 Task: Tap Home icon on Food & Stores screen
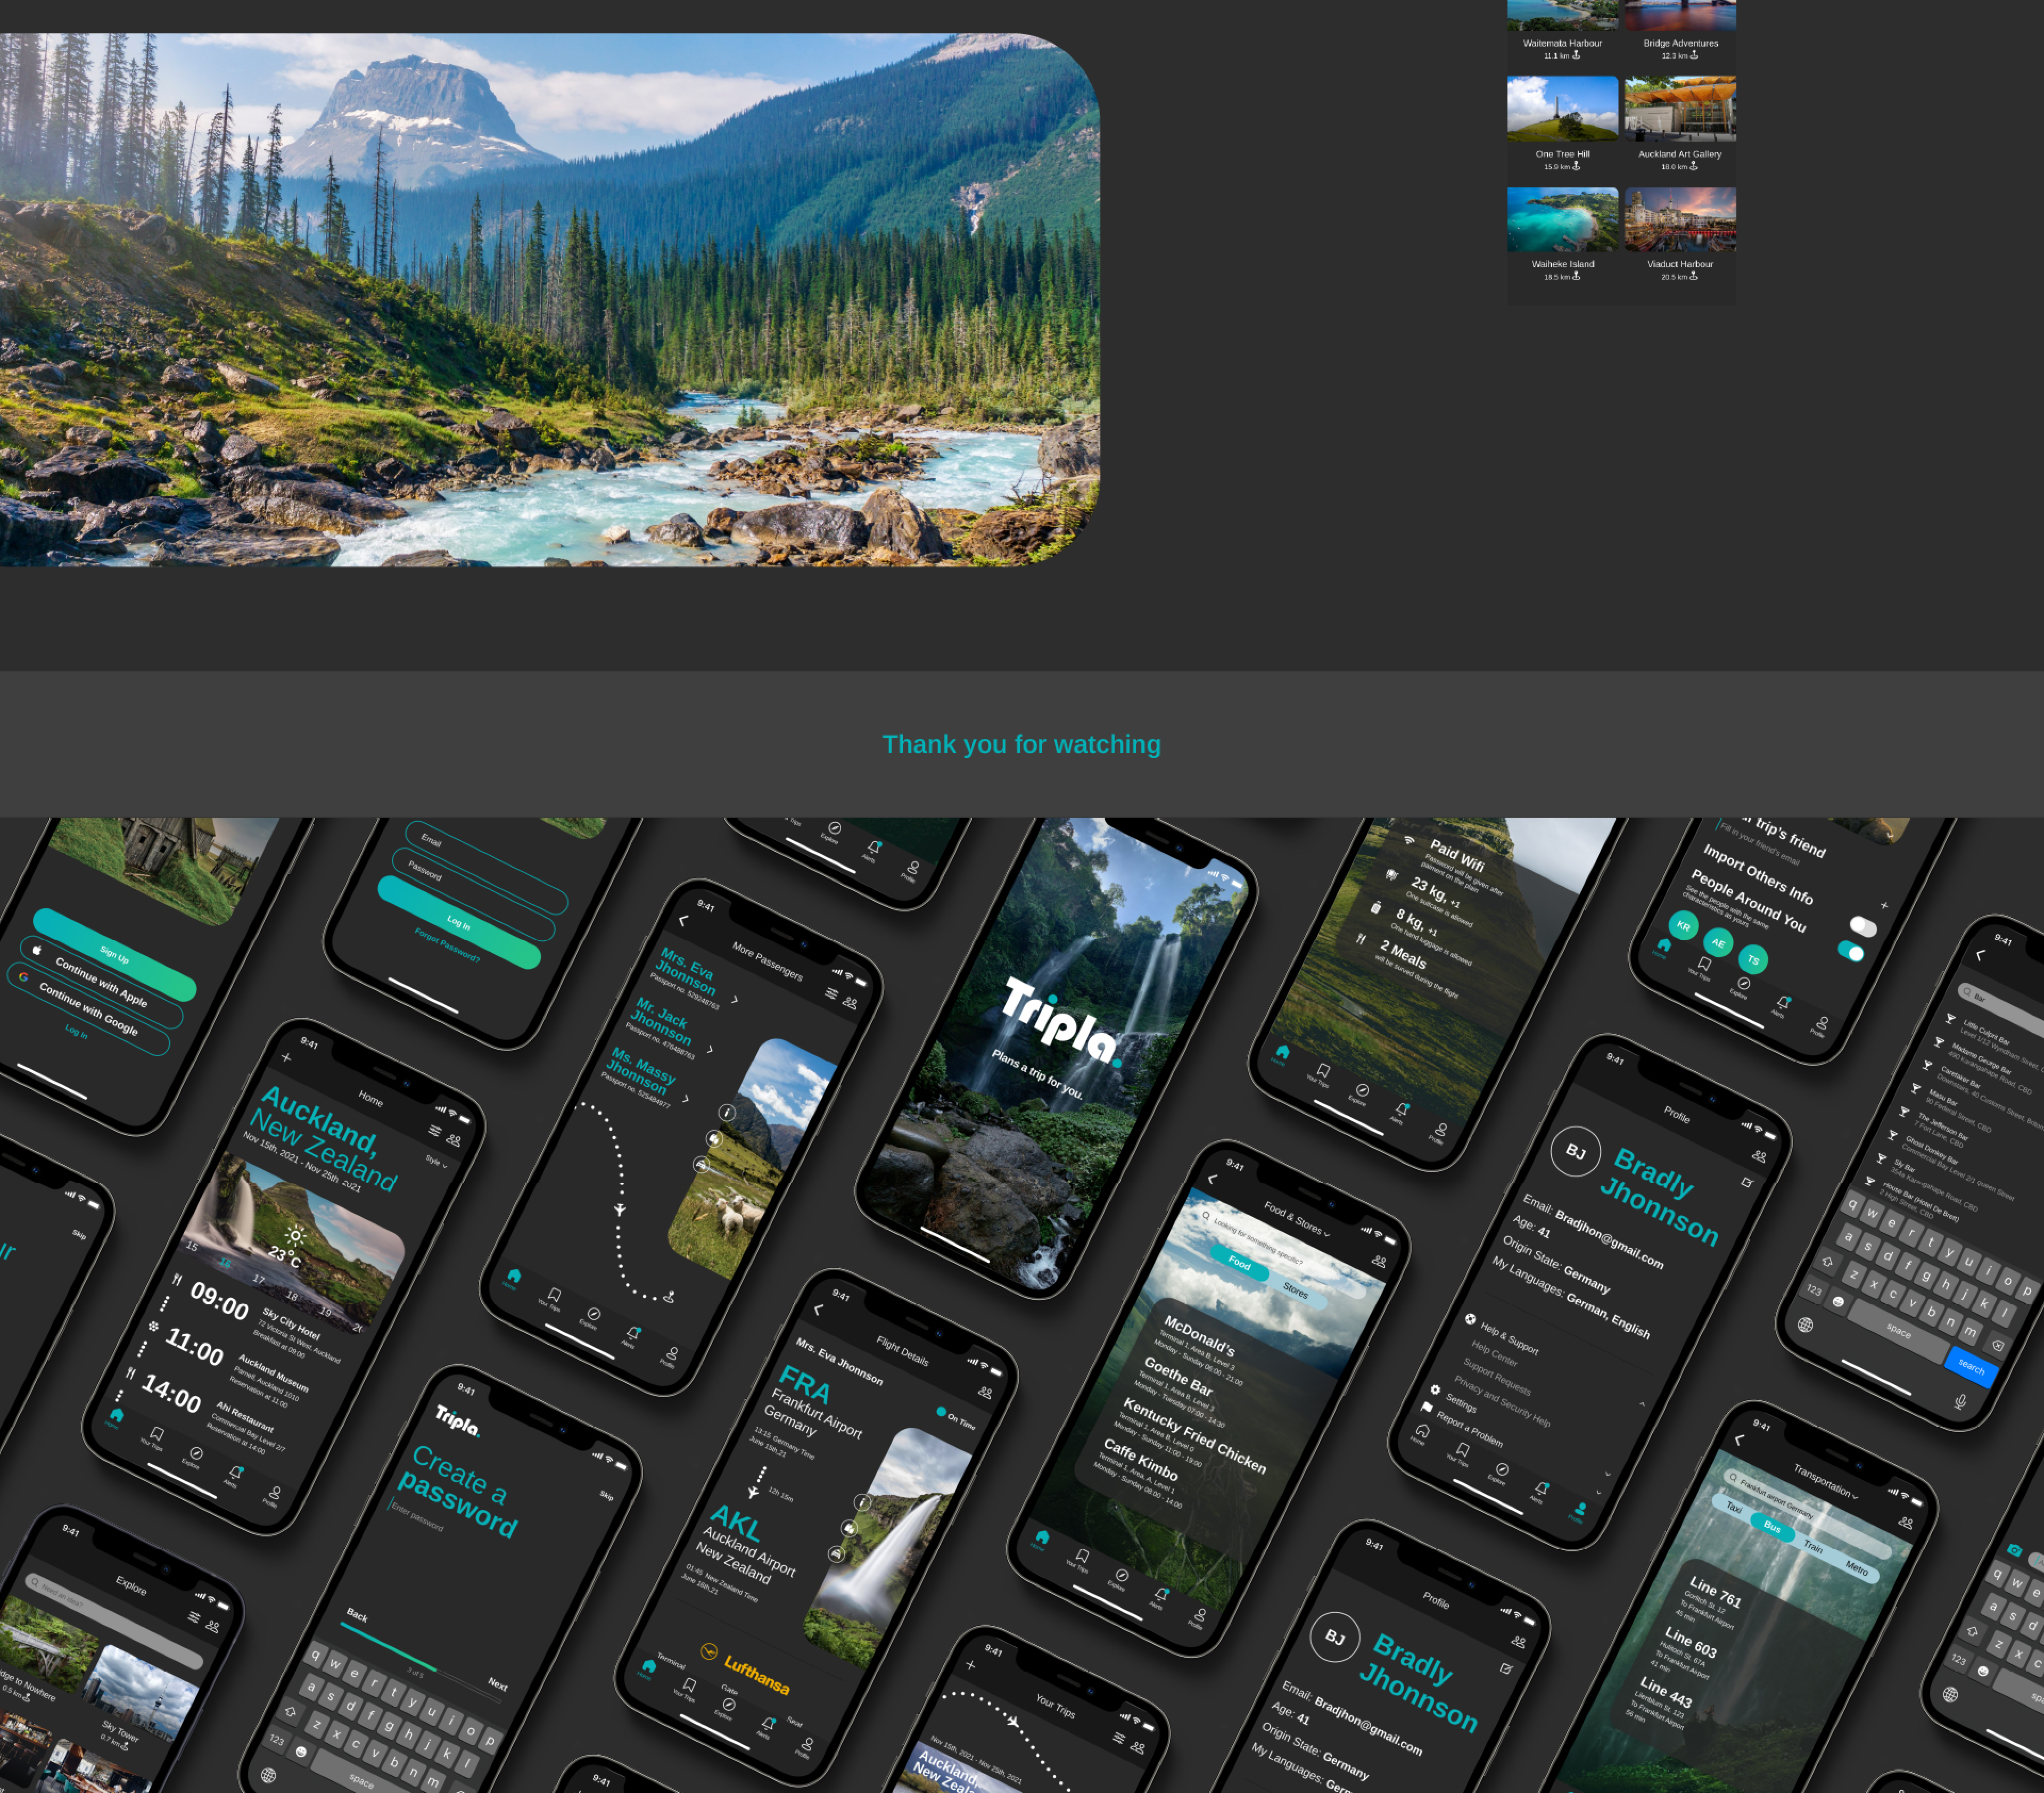tap(1042, 1537)
